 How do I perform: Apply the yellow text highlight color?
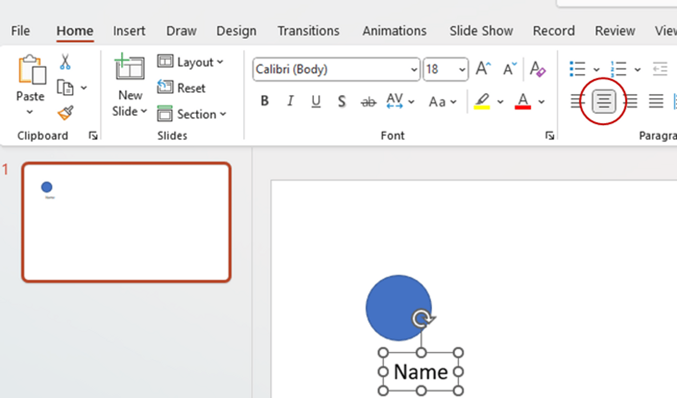click(x=482, y=102)
